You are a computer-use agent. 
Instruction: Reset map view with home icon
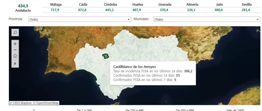[15, 56]
